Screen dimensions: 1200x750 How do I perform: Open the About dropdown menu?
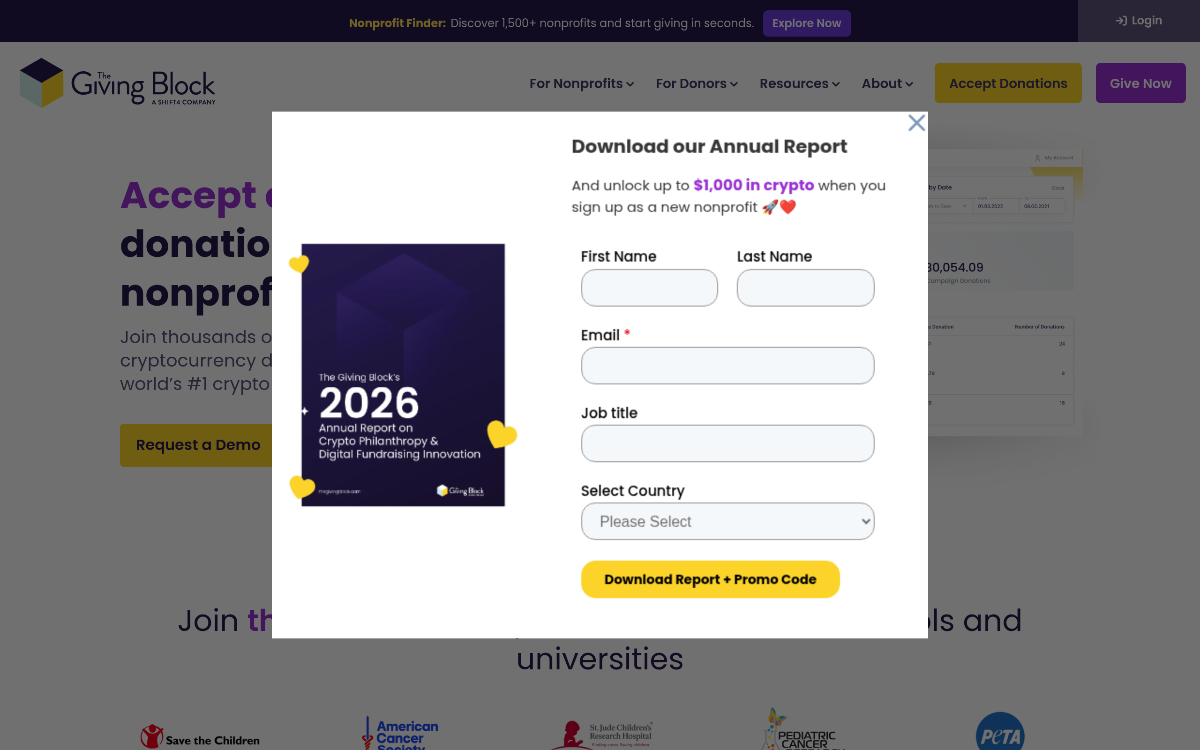pos(887,83)
